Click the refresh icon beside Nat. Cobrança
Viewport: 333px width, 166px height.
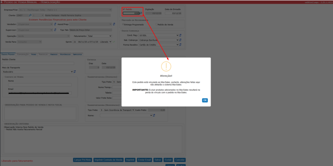tap(180, 40)
